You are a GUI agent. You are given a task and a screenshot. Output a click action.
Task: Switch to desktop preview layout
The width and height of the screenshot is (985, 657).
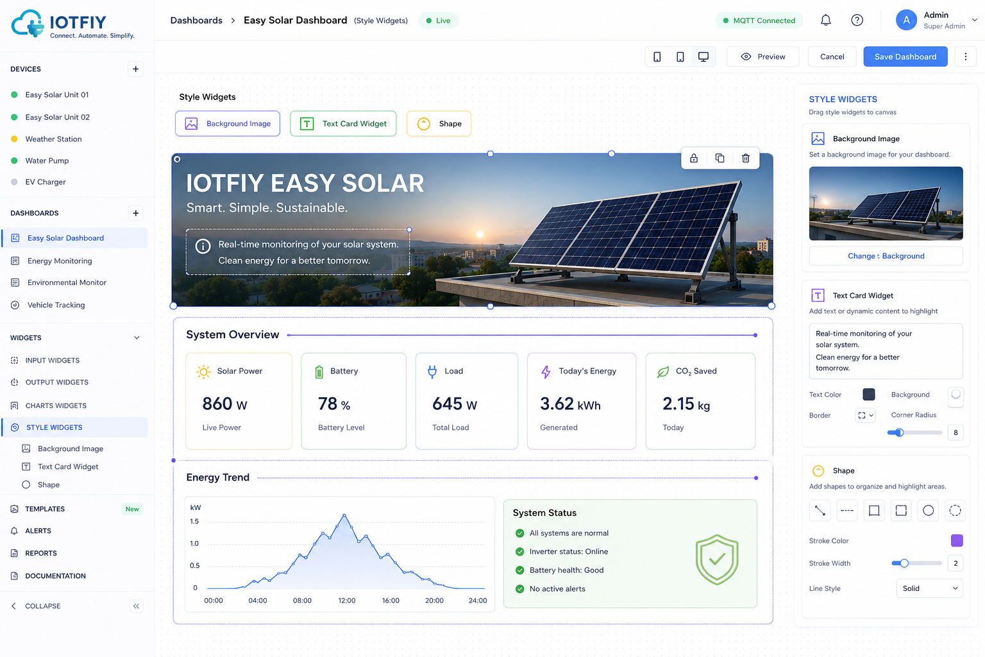tap(703, 57)
